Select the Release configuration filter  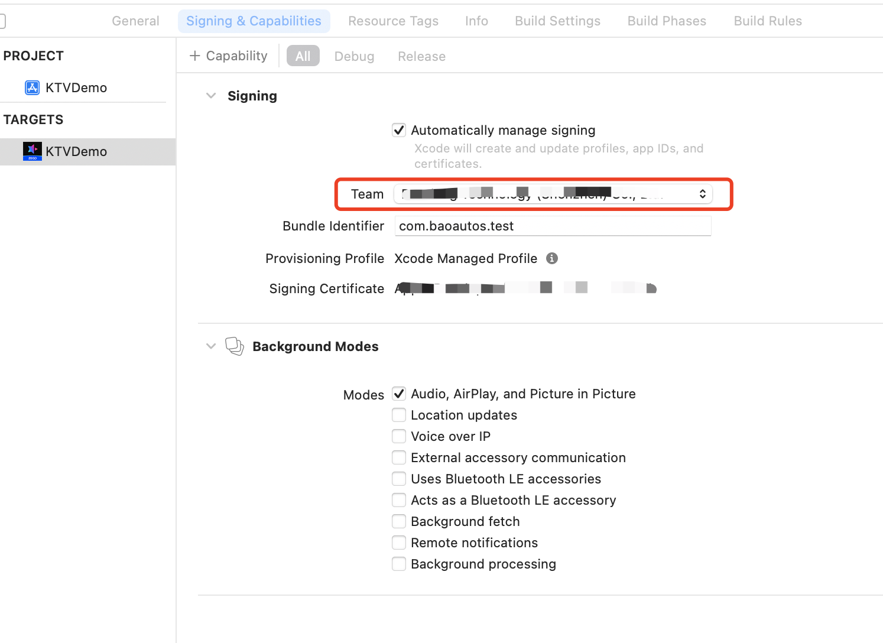pos(421,56)
